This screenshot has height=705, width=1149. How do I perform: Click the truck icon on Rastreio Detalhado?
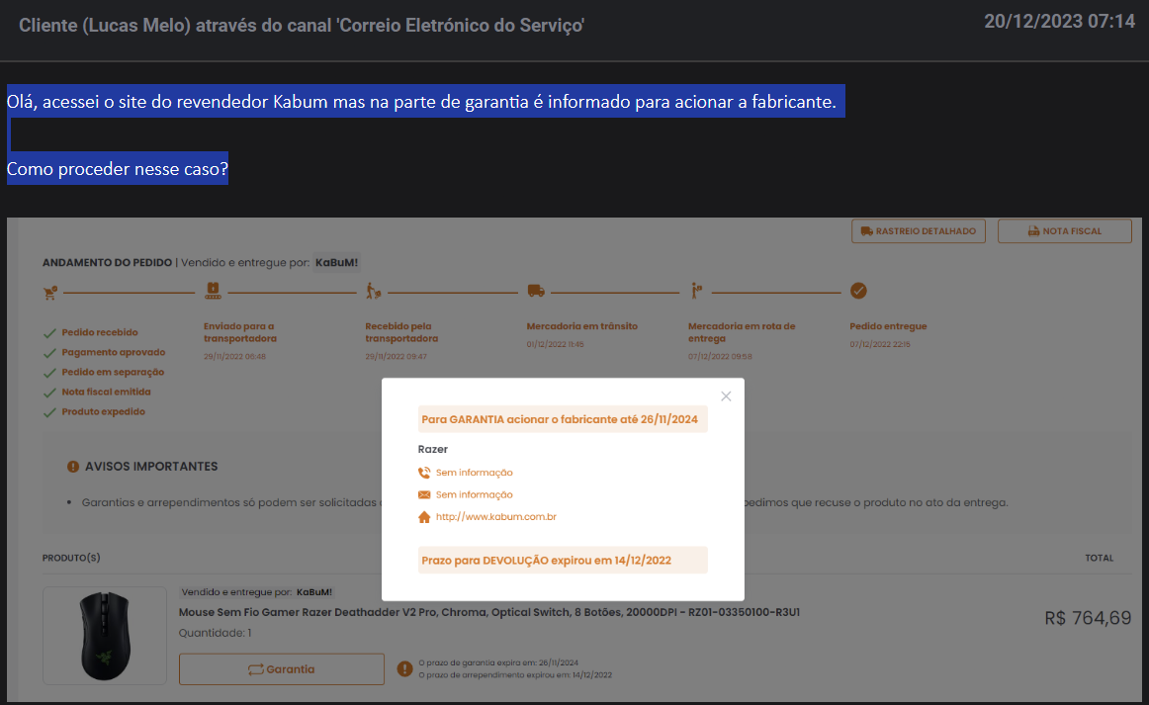point(867,230)
